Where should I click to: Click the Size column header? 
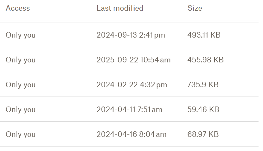[x=195, y=8]
